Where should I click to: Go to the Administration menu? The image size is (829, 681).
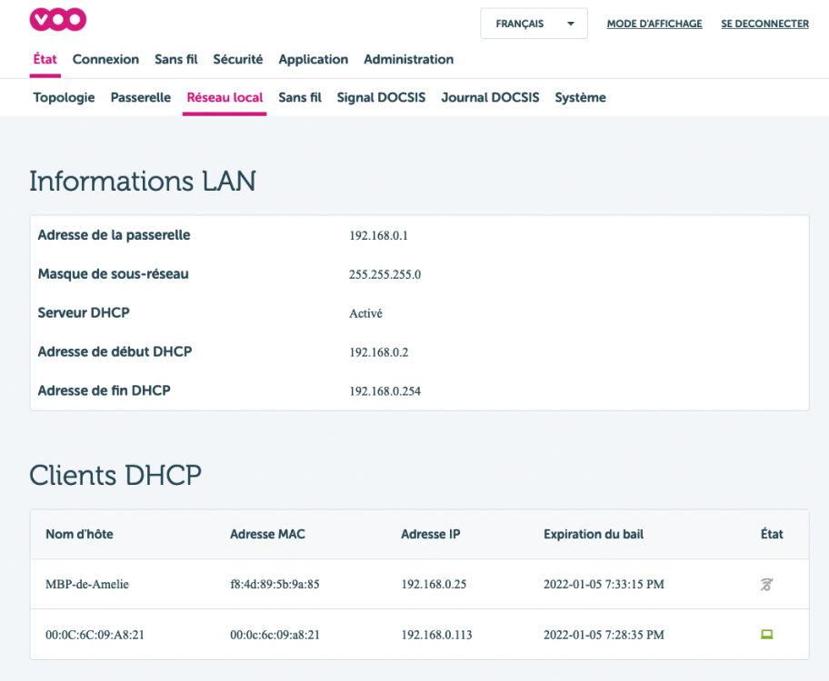click(x=408, y=60)
